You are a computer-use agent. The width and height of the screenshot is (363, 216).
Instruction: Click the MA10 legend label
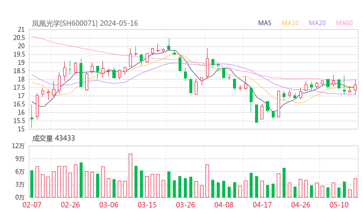[x=290, y=23]
